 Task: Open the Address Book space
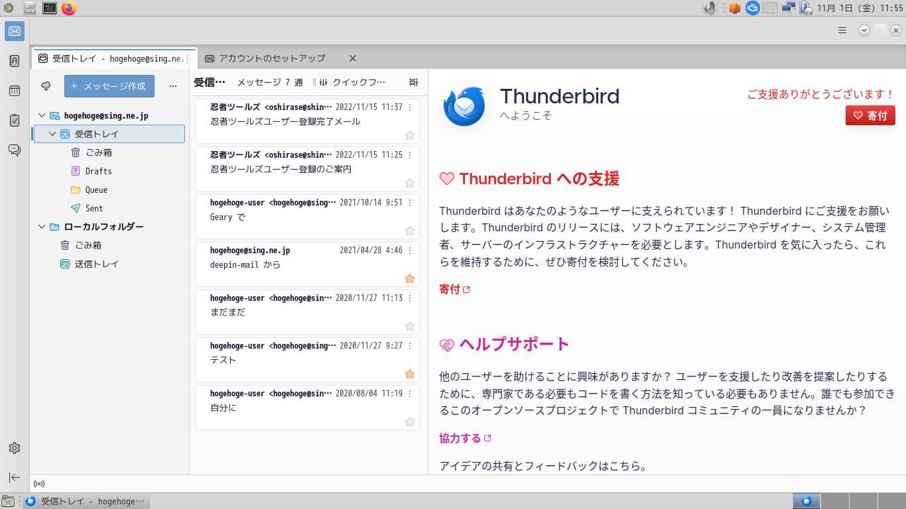(x=15, y=61)
